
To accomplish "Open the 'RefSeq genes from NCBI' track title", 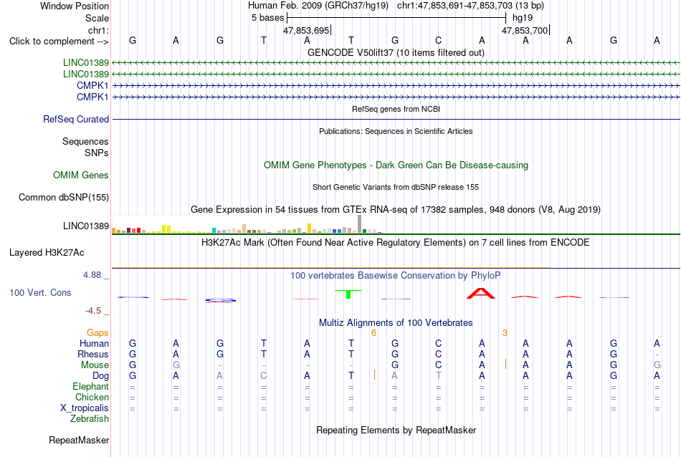I will point(396,109).
